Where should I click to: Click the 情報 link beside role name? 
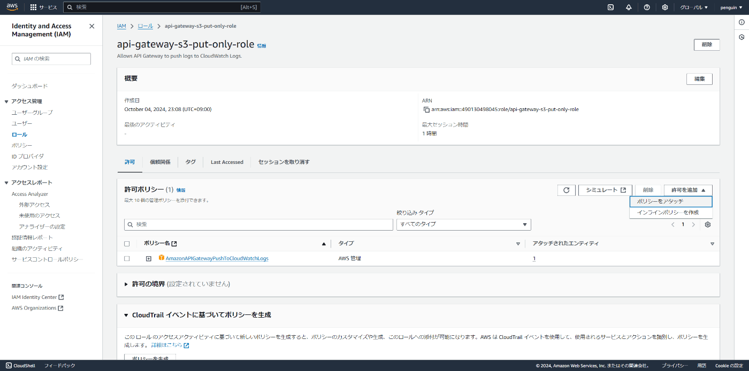point(262,46)
